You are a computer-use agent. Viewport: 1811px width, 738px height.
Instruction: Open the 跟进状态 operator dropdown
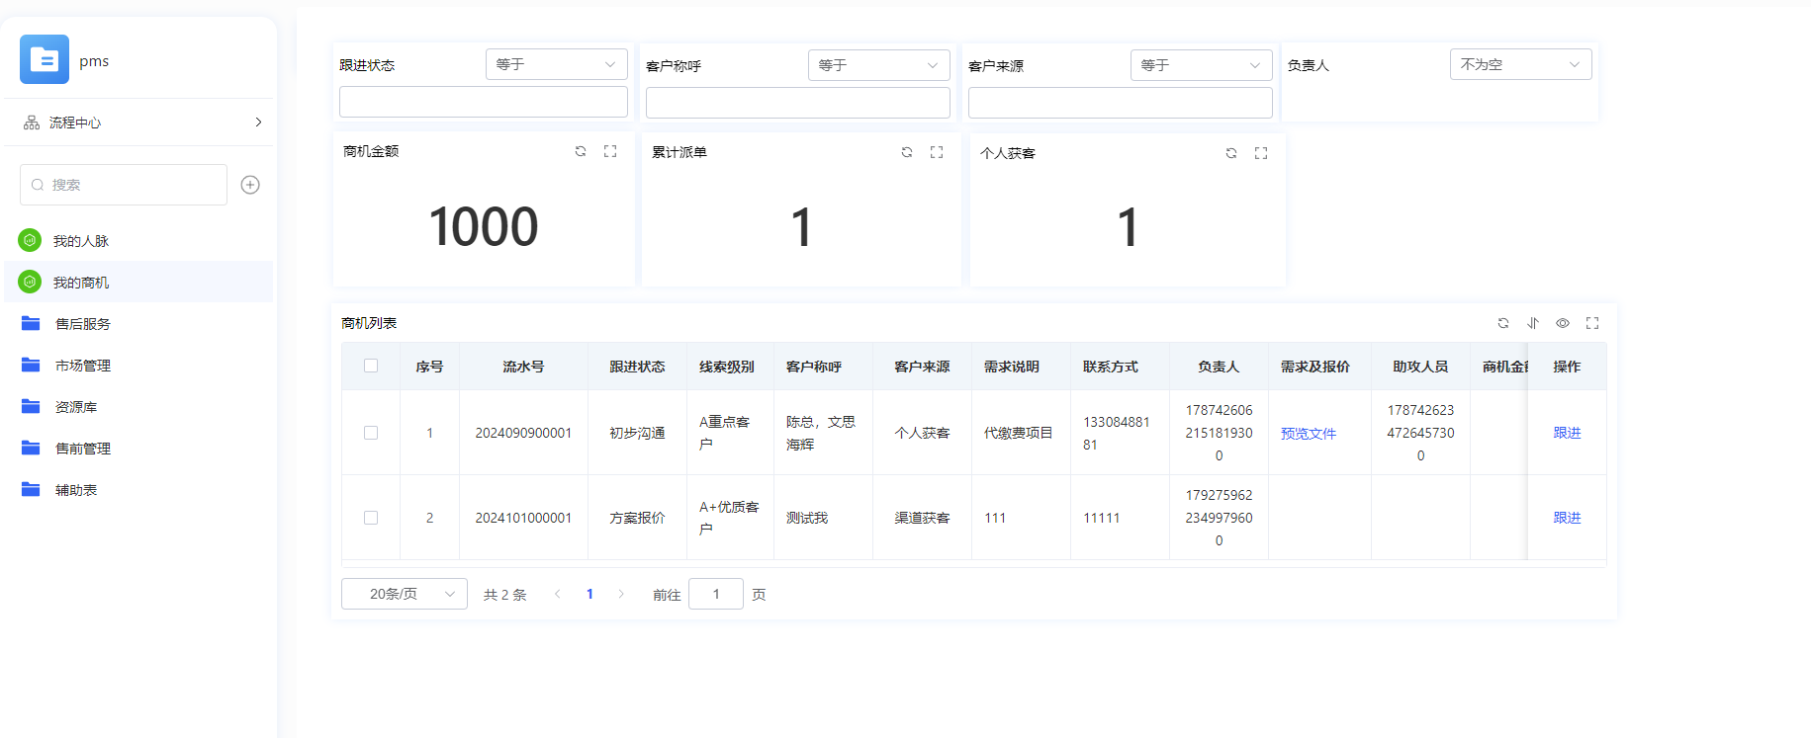[x=556, y=64]
